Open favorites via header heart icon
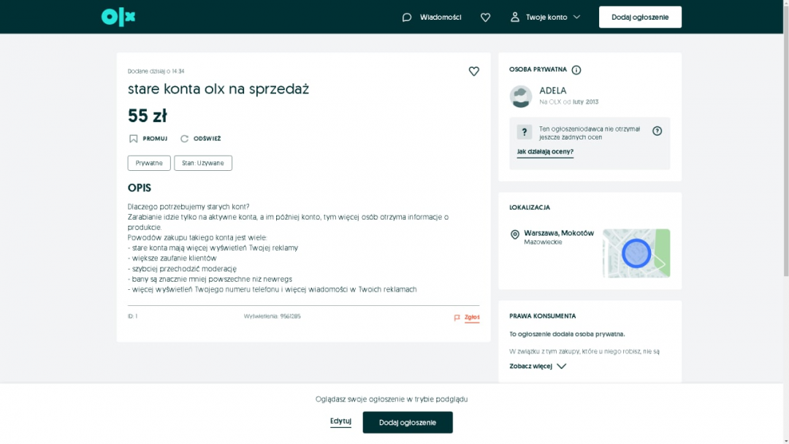 [485, 17]
